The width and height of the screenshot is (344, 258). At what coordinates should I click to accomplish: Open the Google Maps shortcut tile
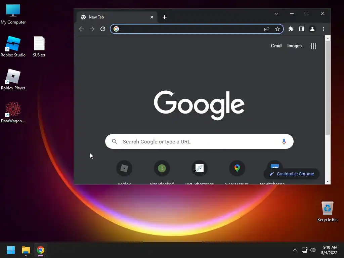click(237, 168)
